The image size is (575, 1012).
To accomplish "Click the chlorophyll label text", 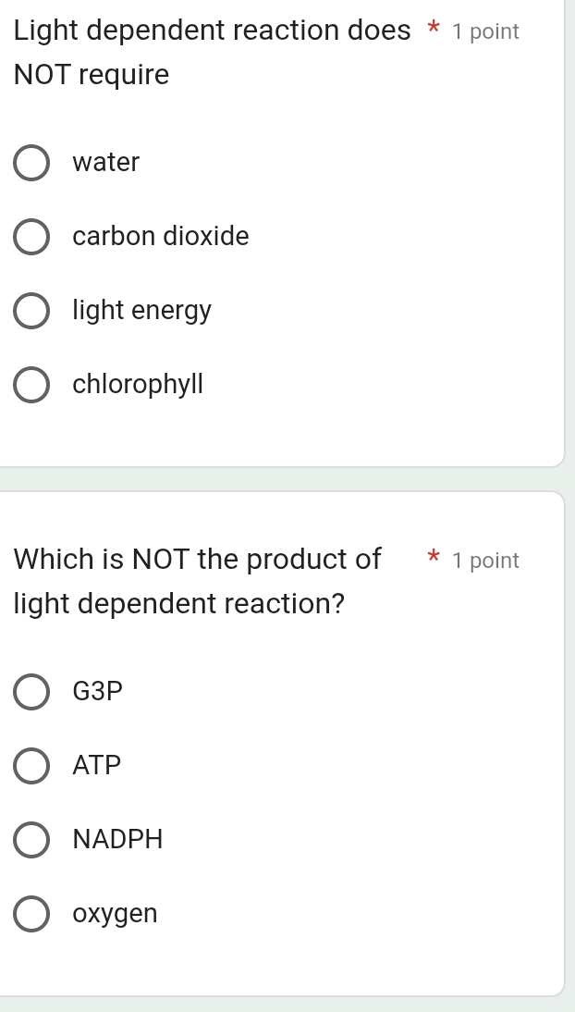I will click(137, 385).
